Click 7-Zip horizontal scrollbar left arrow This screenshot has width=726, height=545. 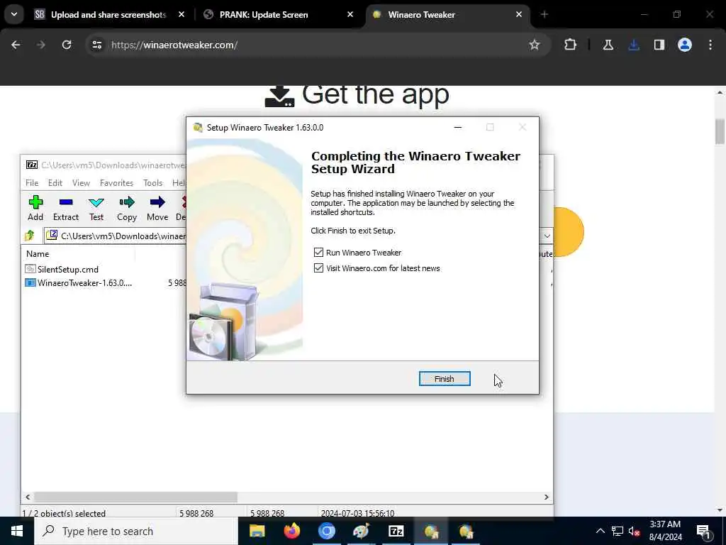(x=28, y=497)
